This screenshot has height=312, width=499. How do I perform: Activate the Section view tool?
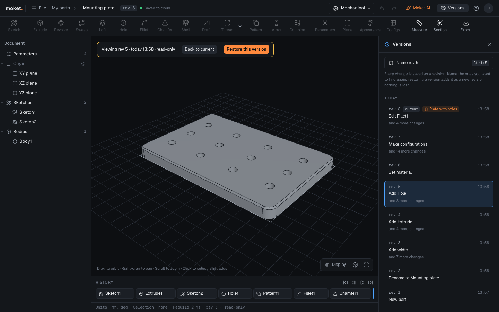click(440, 26)
